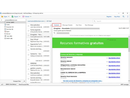Viewport: 130px width, 98px height.
Task: Switch to the Content tab
Action: point(57,25)
